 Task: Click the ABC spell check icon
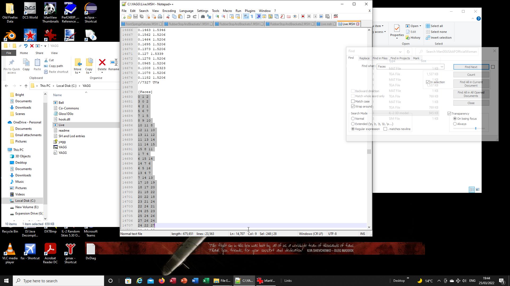tap(336, 16)
